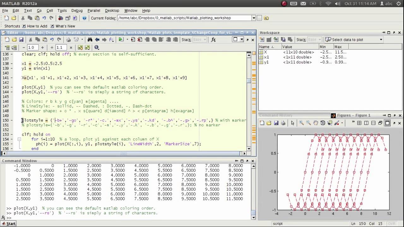The image size is (404, 227).
Task: Toggle code folding on line 154
Action: point(19,139)
